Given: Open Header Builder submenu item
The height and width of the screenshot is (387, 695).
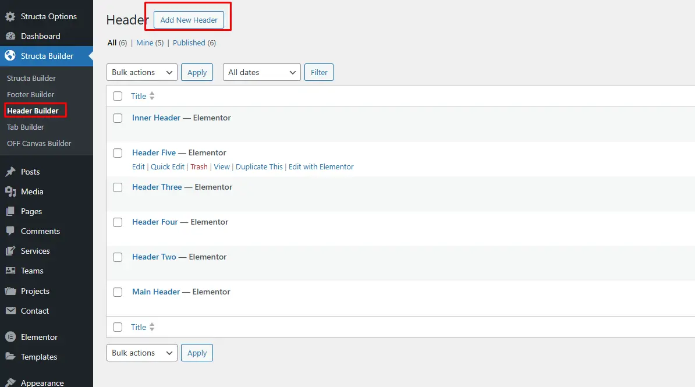Looking at the screenshot, I should (33, 111).
